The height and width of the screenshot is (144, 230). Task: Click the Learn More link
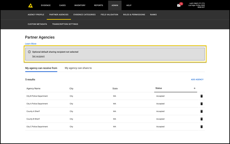coord(31,44)
